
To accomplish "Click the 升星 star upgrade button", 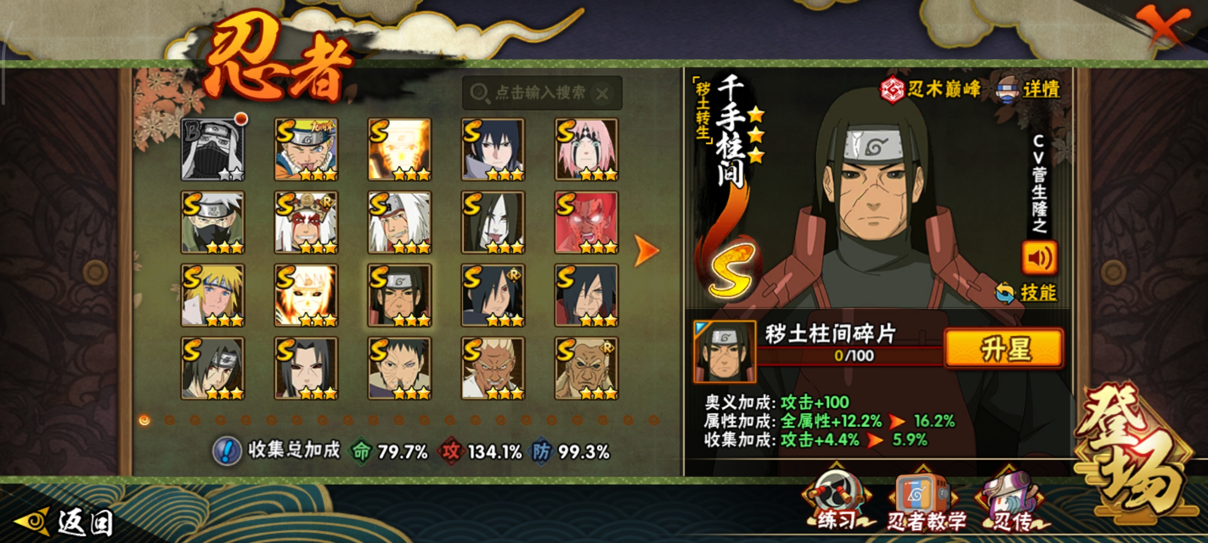I will pos(1005,349).
